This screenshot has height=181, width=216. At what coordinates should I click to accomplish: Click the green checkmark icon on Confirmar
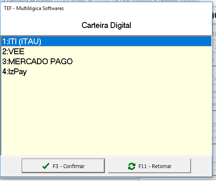coord(46,166)
